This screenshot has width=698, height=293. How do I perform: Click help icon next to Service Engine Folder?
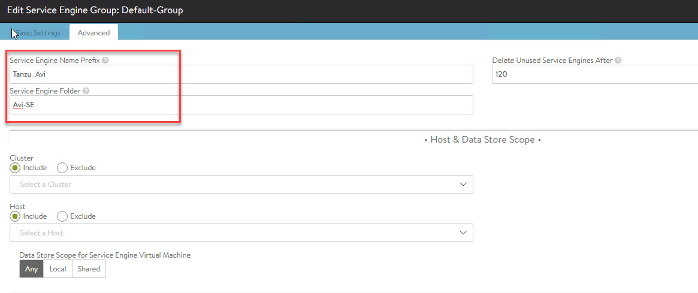point(86,91)
